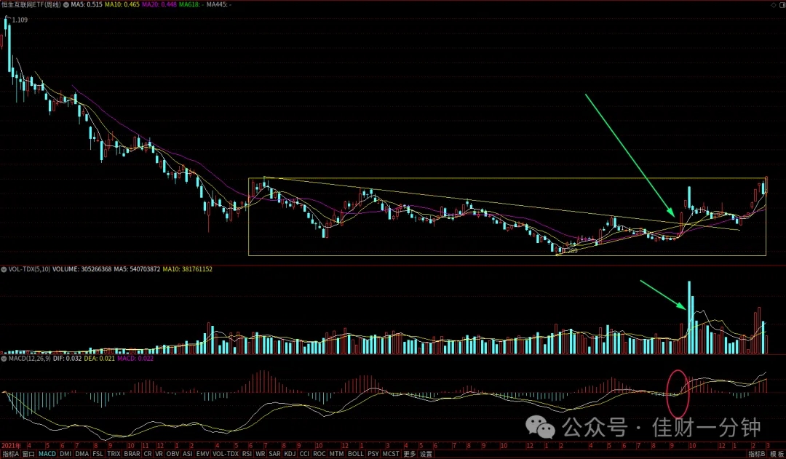Switch to the DMI indicator
This screenshot has width=786, height=459.
(x=65, y=453)
